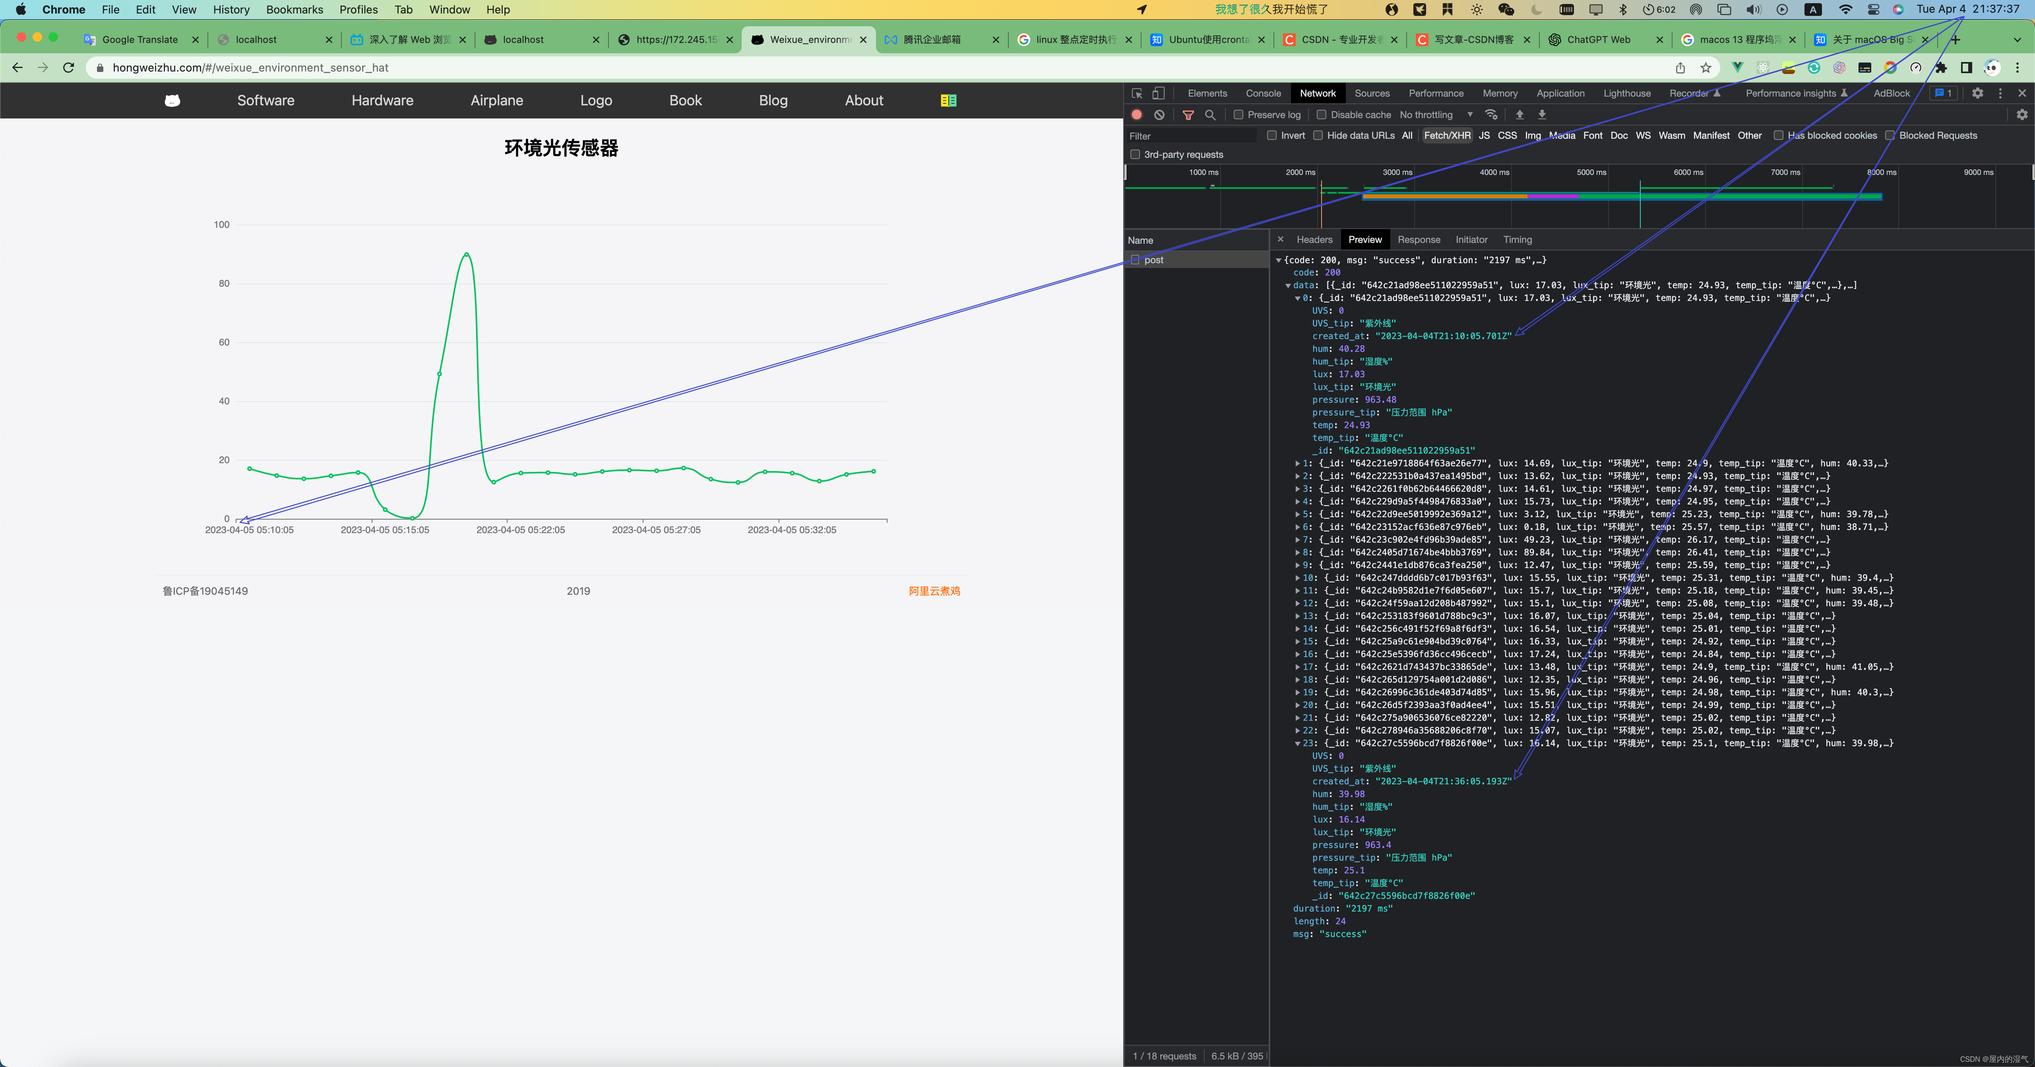Image resolution: width=2035 pixels, height=1067 pixels.
Task: Toggle the device toolbar icon
Action: pyautogui.click(x=1158, y=93)
